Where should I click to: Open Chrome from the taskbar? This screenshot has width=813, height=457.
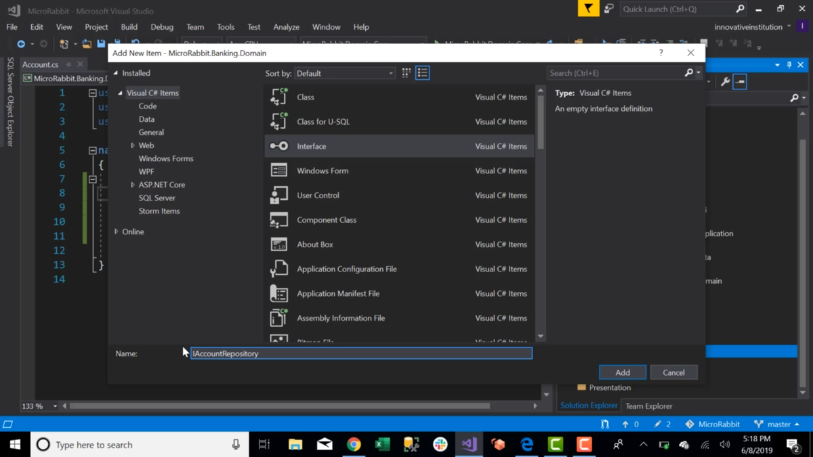click(x=354, y=445)
